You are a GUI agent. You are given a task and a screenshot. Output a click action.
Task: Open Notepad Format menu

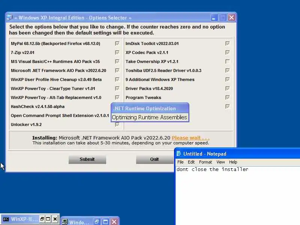click(x=205, y=162)
